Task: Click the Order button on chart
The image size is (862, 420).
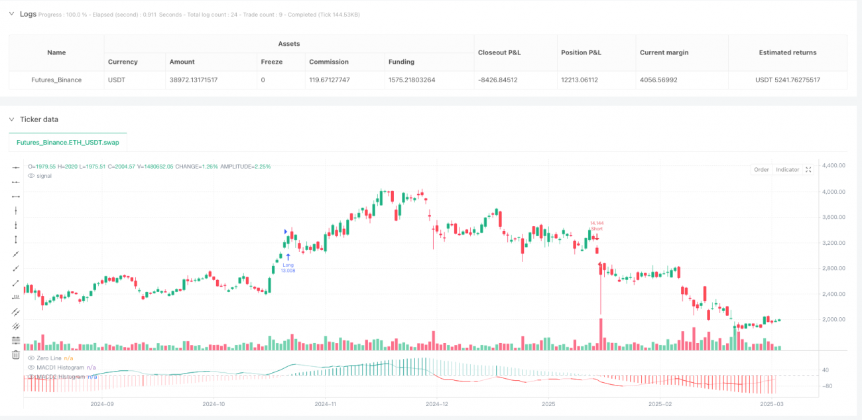Action: pos(761,170)
